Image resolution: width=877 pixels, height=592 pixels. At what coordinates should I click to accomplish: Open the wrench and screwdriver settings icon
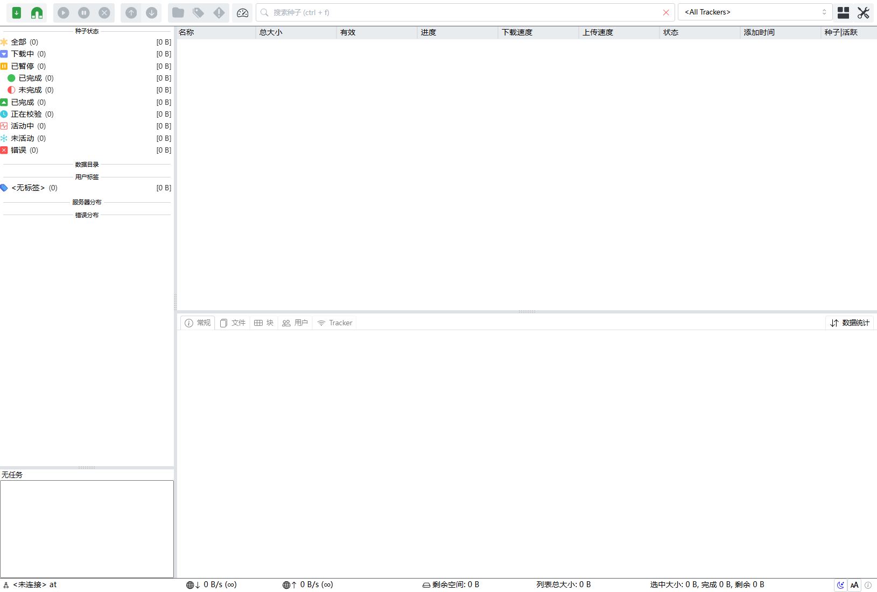click(864, 12)
